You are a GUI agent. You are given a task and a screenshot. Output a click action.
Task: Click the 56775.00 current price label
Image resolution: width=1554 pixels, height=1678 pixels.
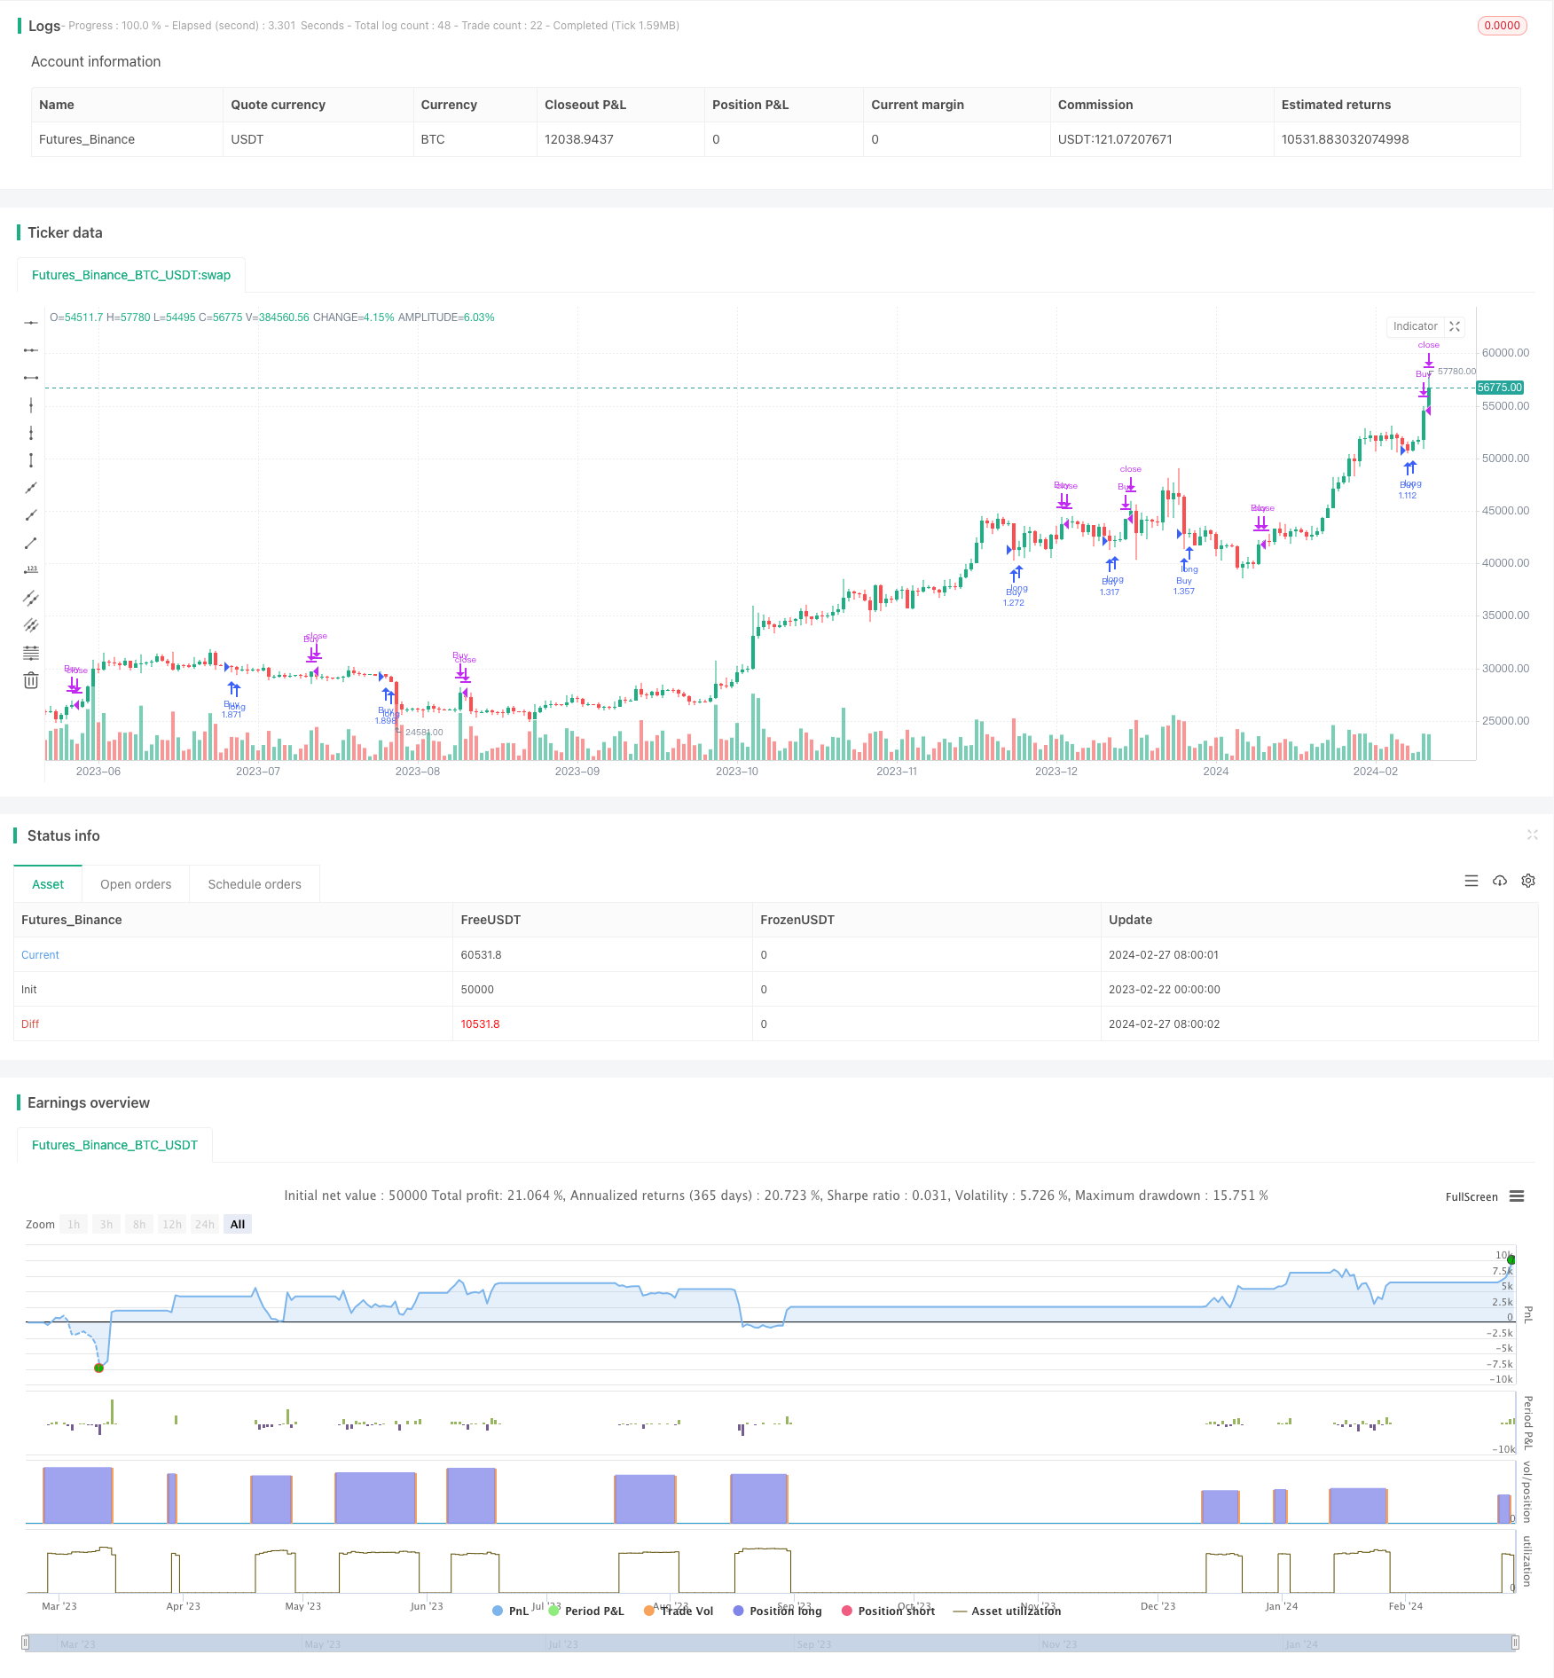pos(1500,388)
